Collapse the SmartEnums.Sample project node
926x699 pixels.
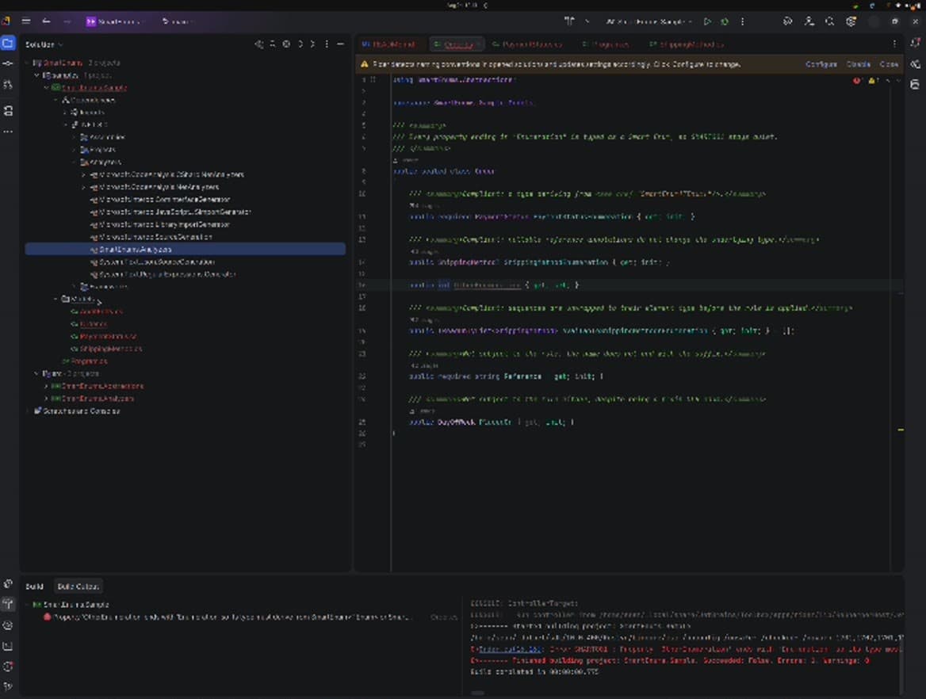(46, 88)
